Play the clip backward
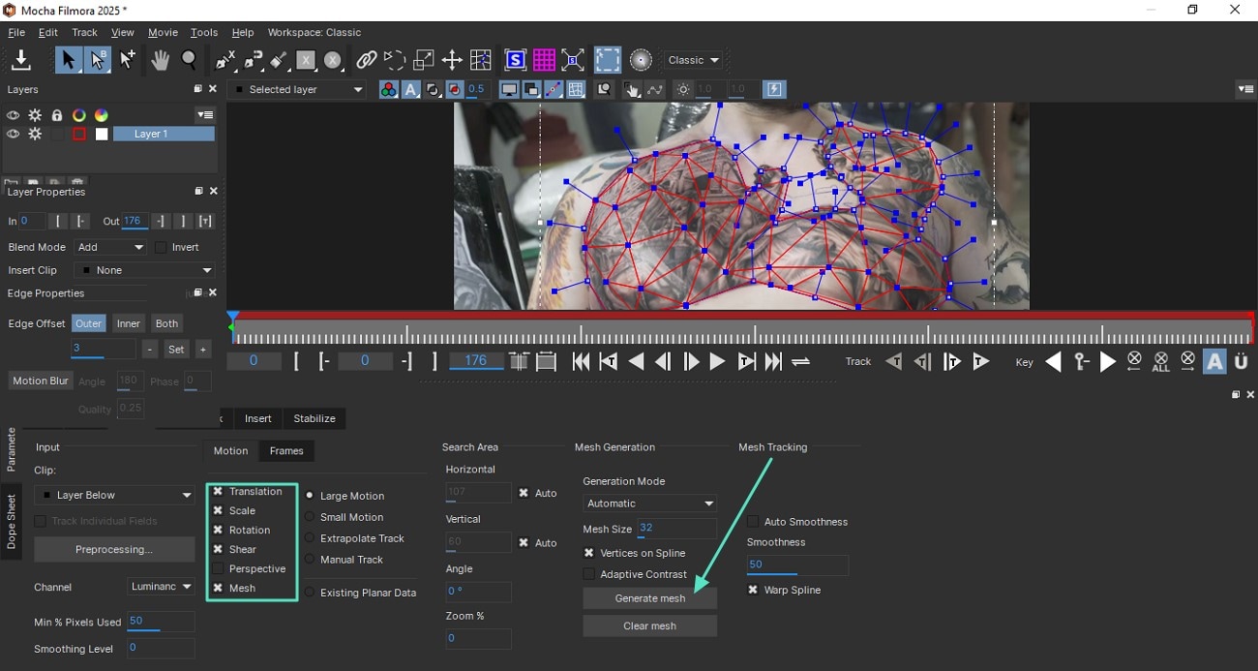This screenshot has height=671, width=1258. coord(636,362)
